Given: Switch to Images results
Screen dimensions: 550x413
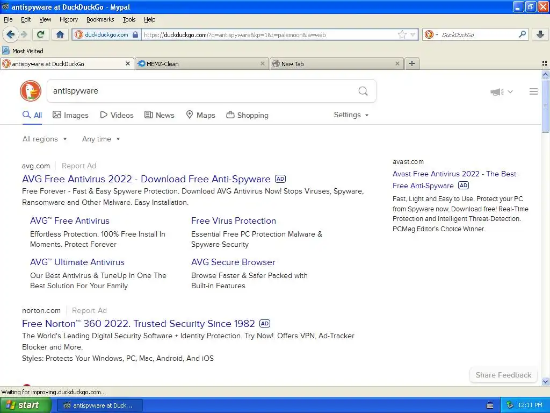Looking at the screenshot, I should click(x=70, y=115).
